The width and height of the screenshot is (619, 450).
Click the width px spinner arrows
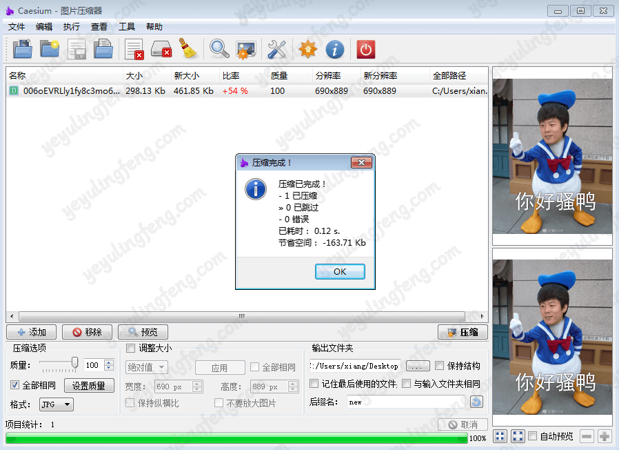[x=197, y=387]
